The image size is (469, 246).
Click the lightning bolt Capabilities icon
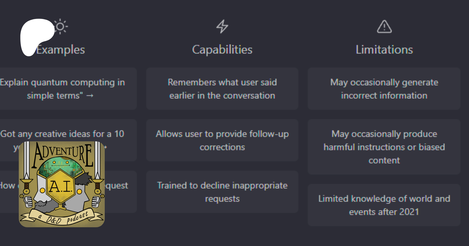point(222,27)
